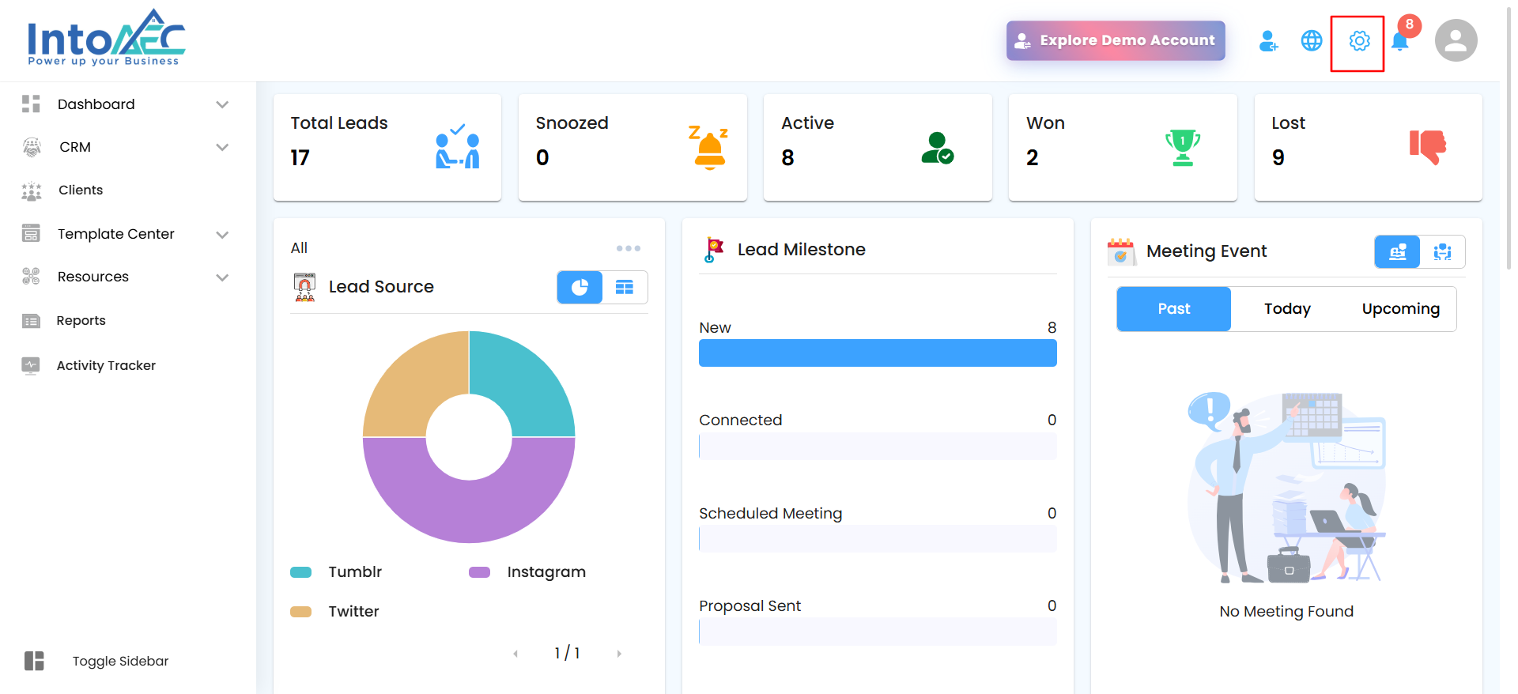Click the New milestone progress bar

click(x=877, y=353)
